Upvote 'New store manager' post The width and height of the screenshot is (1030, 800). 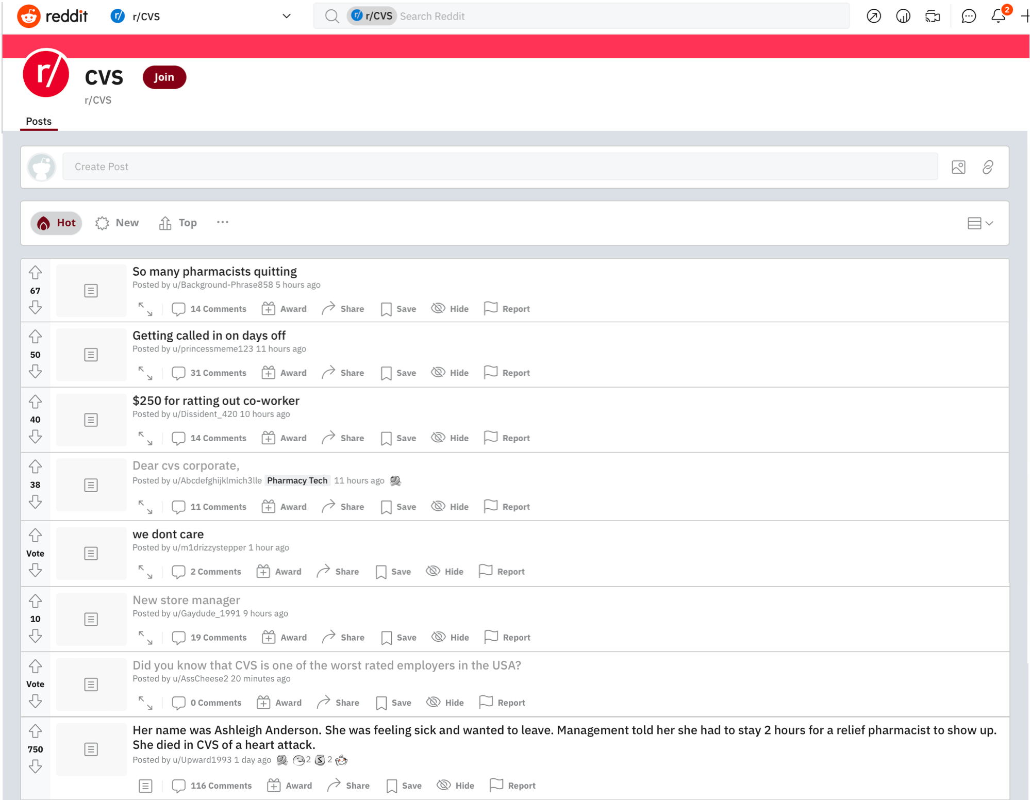click(x=35, y=601)
